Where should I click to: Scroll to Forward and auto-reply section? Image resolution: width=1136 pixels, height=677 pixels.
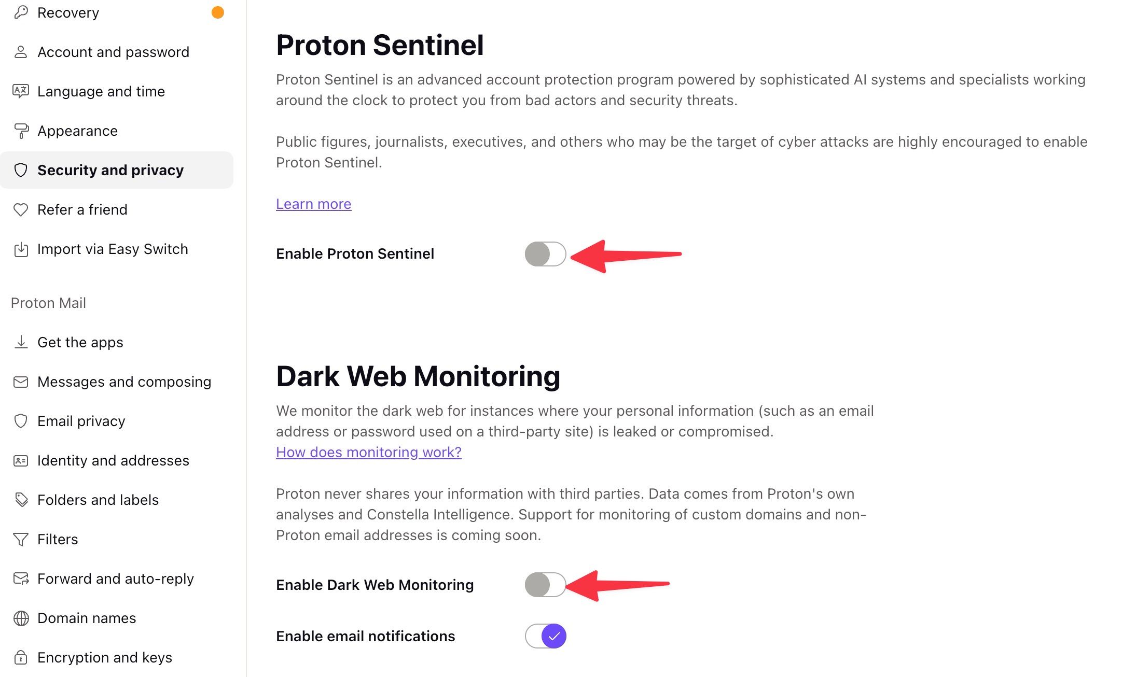click(115, 578)
